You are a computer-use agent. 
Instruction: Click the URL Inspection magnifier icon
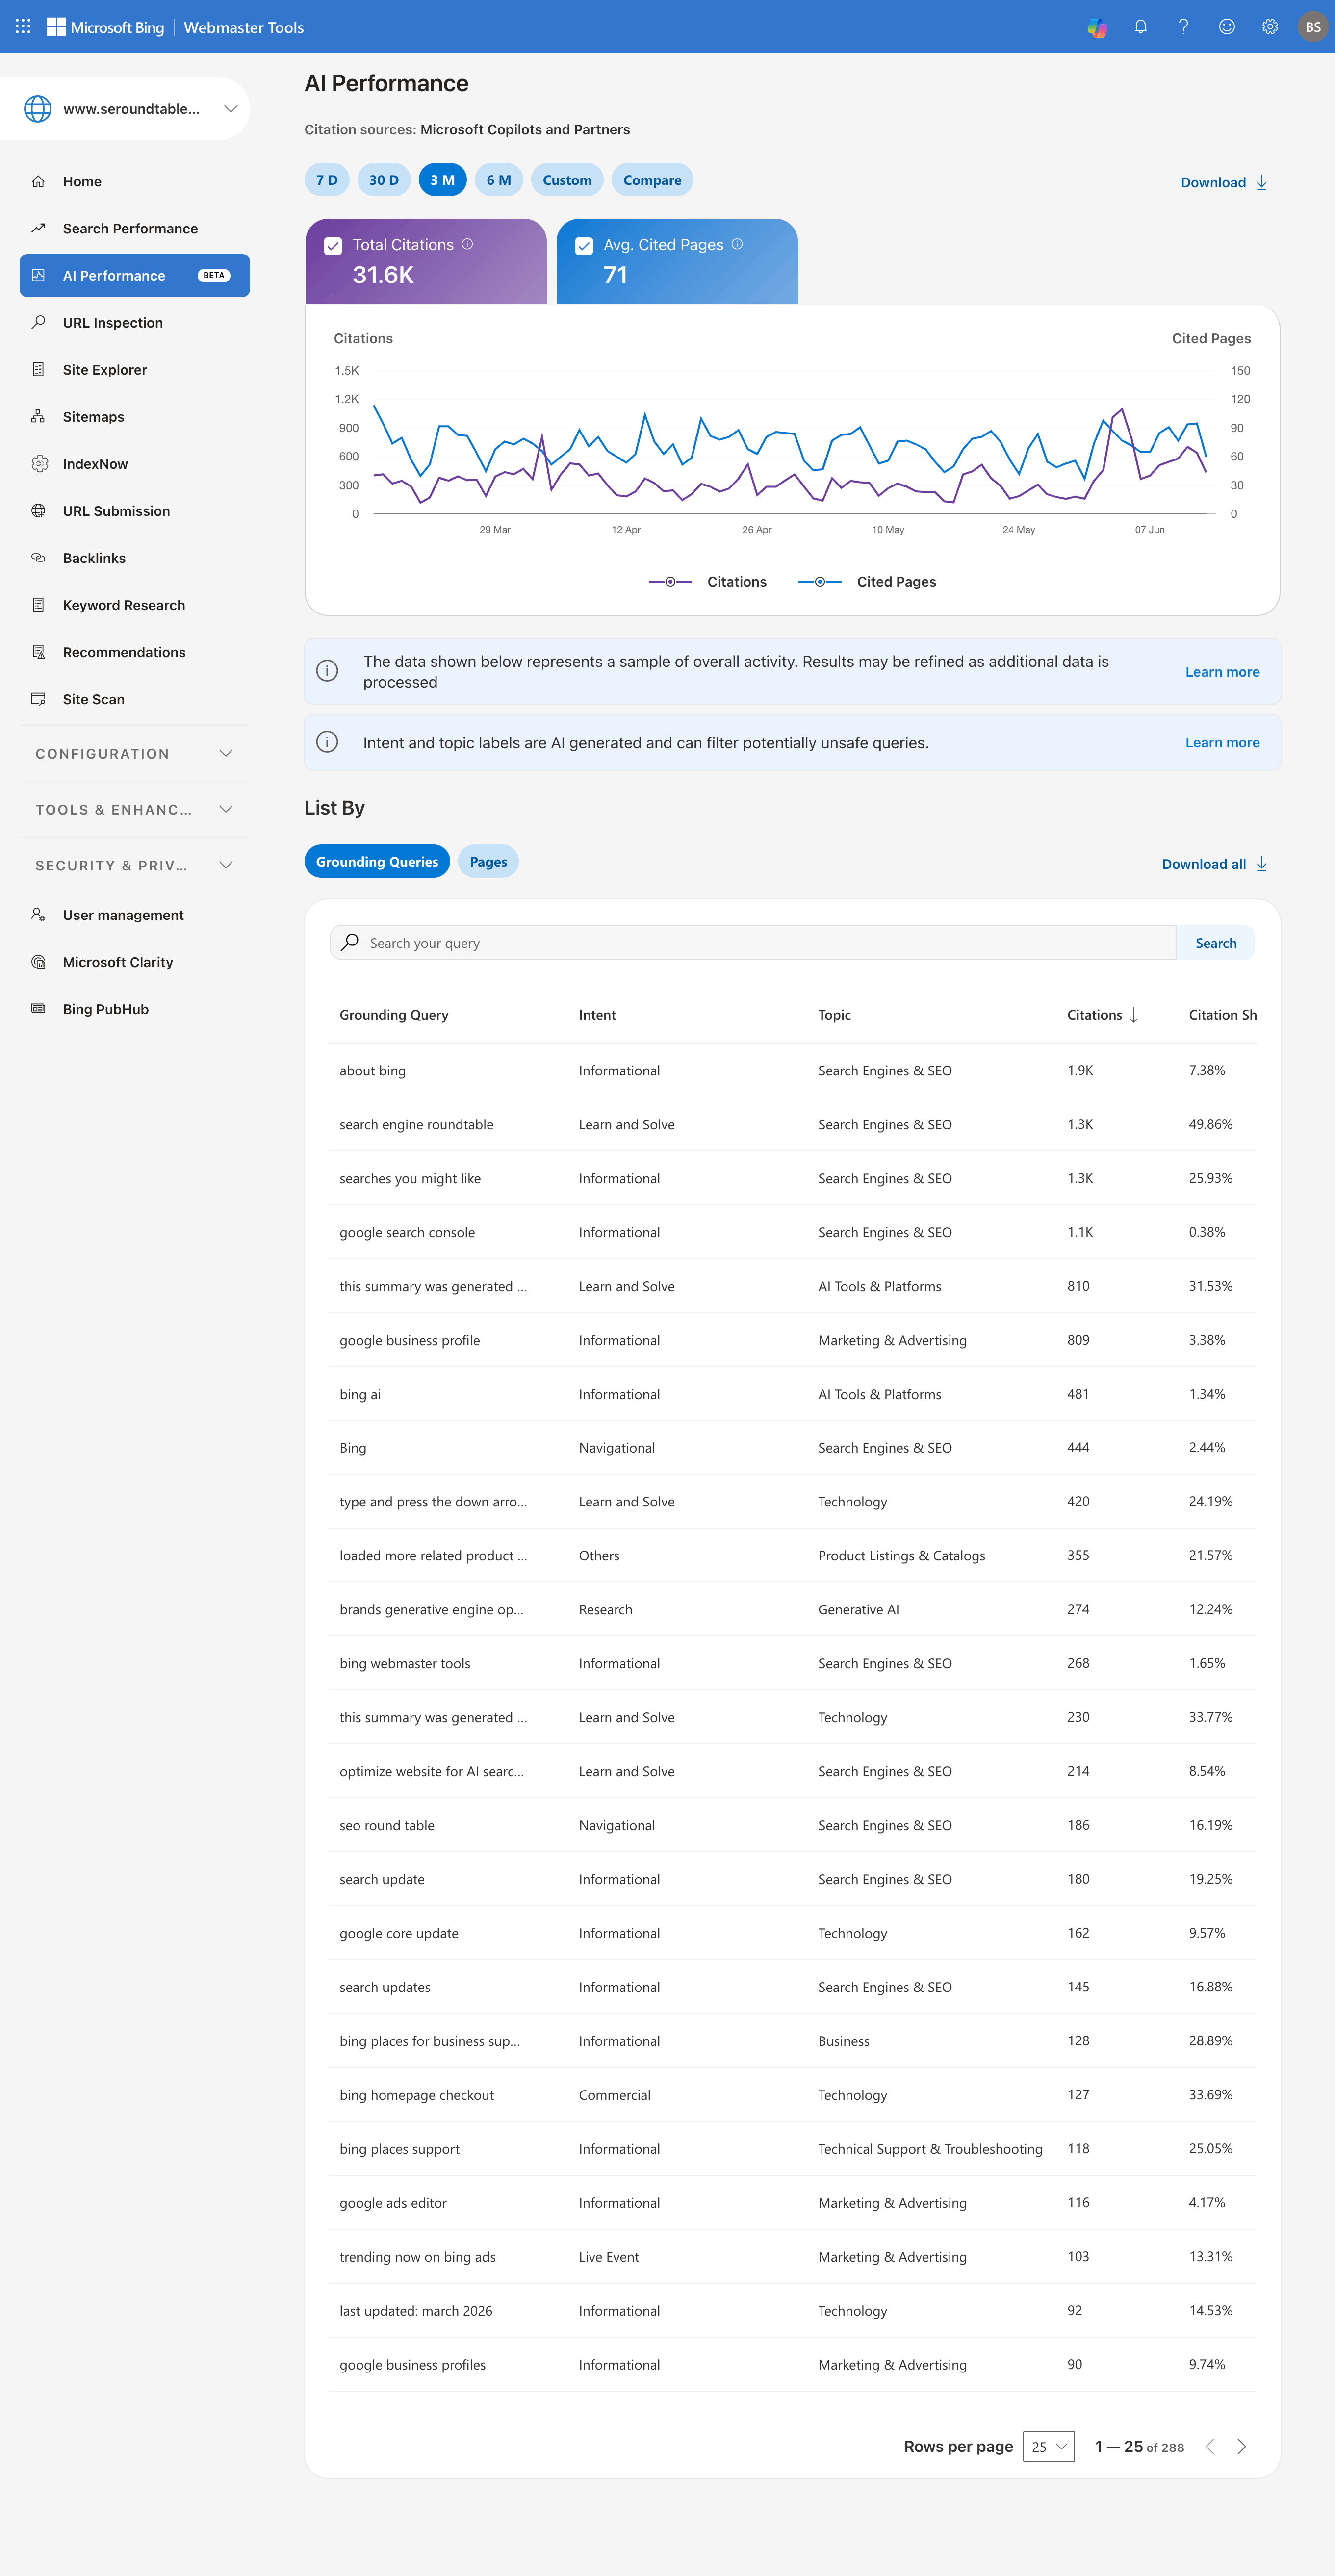pyautogui.click(x=38, y=322)
